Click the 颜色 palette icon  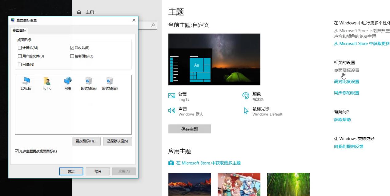(245, 96)
